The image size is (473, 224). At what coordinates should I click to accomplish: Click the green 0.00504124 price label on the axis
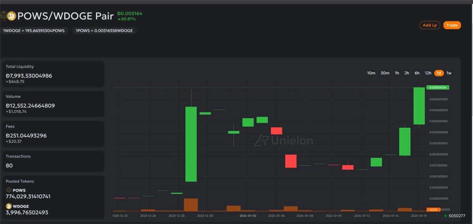[438, 87]
